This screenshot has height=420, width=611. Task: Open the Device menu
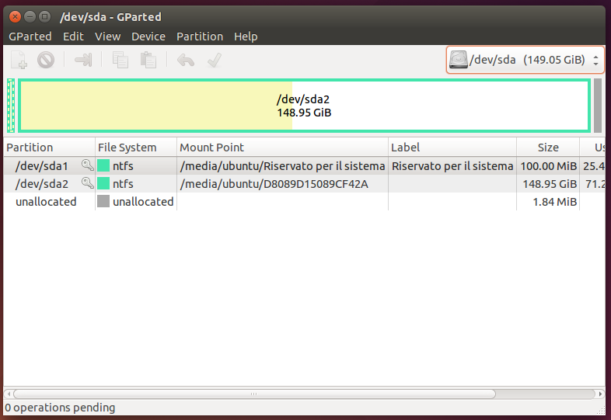(148, 36)
